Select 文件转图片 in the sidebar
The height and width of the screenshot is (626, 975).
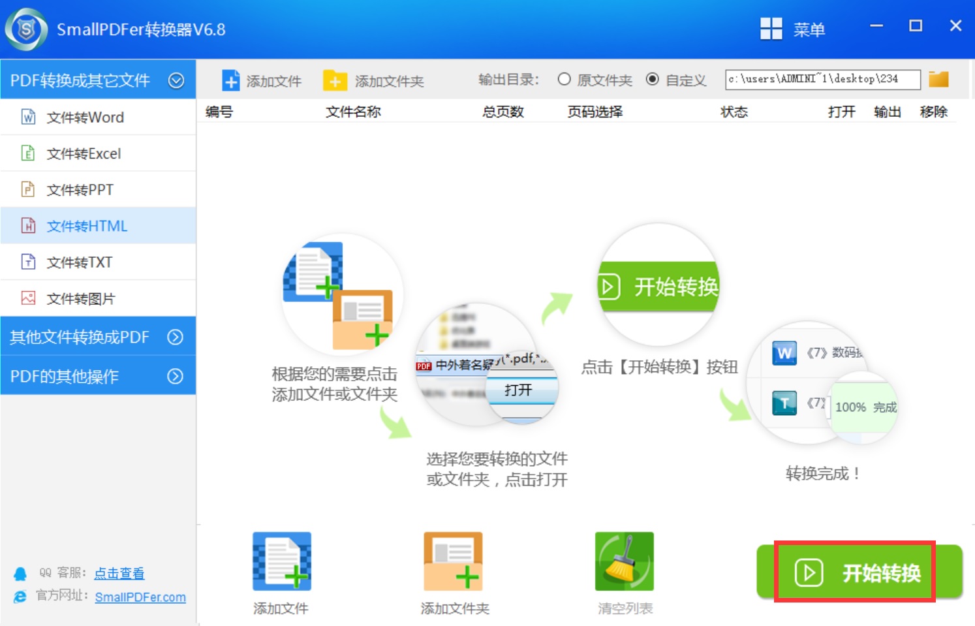[98, 298]
